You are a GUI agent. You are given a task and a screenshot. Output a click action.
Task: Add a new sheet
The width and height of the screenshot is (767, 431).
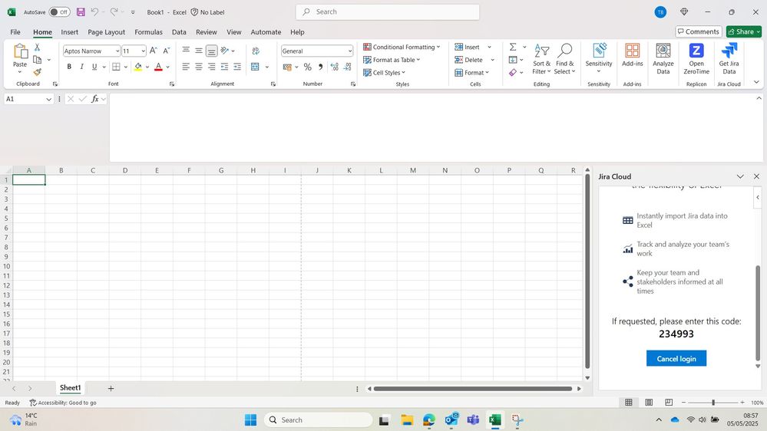111,389
